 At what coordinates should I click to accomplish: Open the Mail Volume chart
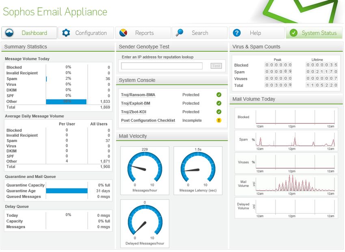286,185
